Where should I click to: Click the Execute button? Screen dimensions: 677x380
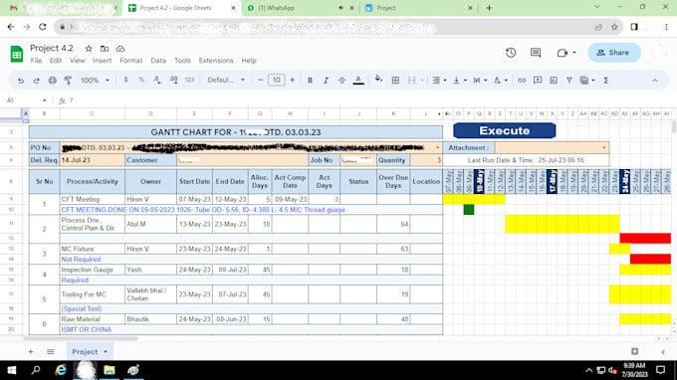click(505, 130)
